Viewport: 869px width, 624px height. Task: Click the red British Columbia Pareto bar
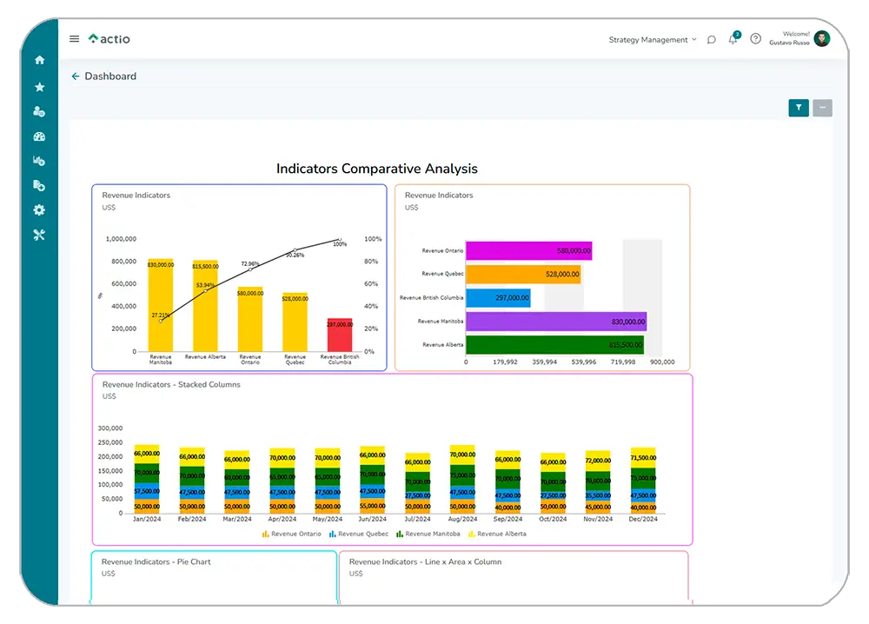[339, 335]
